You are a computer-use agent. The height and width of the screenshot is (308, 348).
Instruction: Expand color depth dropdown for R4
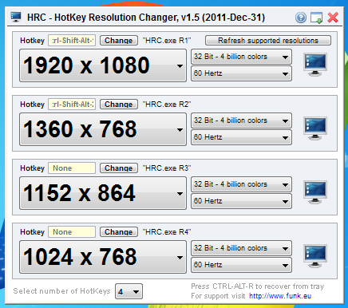click(x=241, y=248)
